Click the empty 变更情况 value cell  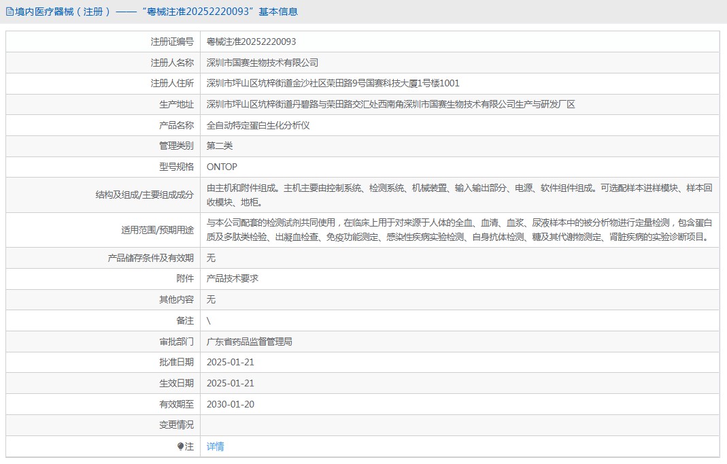459,425
